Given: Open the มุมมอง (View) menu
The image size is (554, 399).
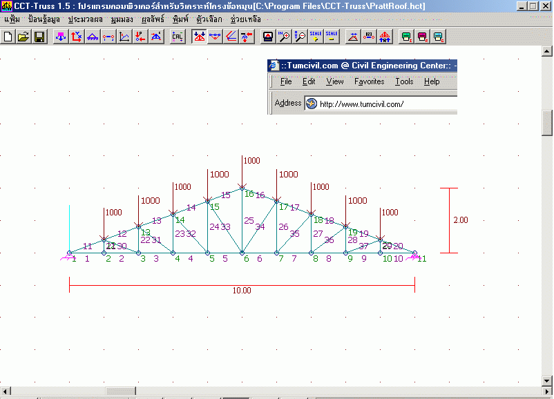Looking at the screenshot, I should 122,19.
